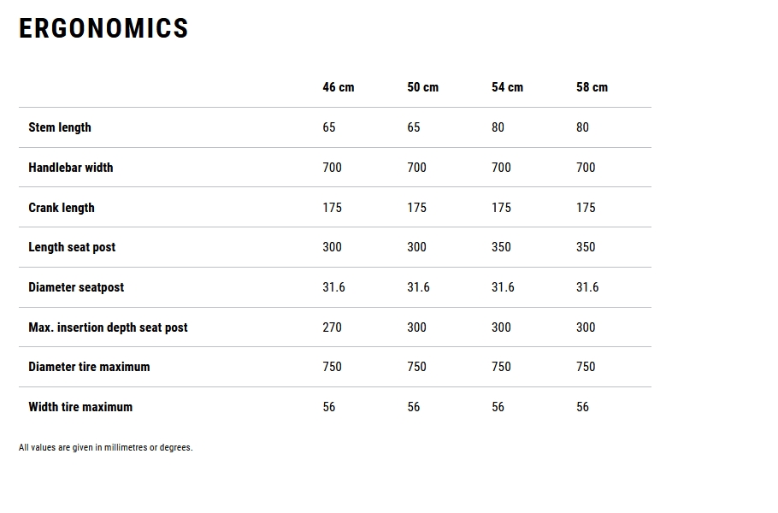Click the 54 cm column header
Viewport: 778px width, 513px height.
coord(507,87)
